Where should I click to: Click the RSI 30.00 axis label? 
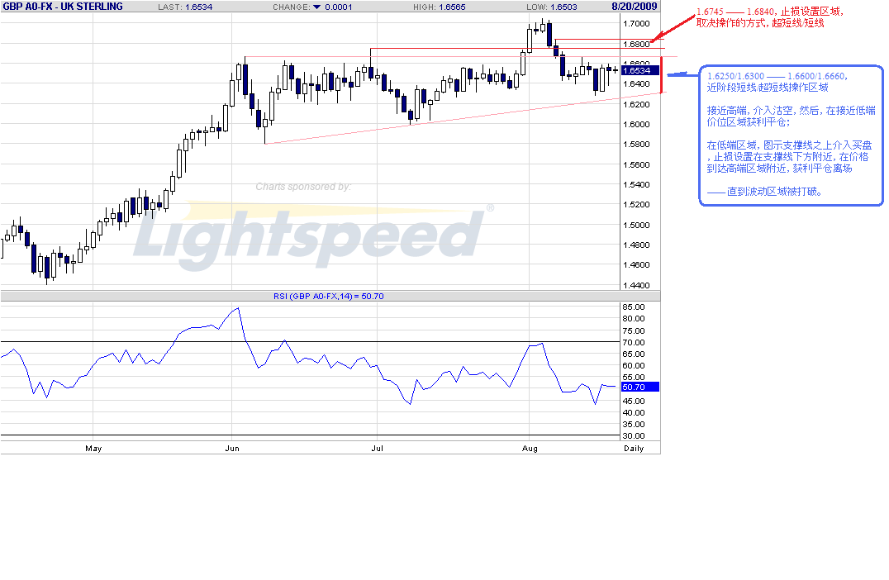(634, 436)
